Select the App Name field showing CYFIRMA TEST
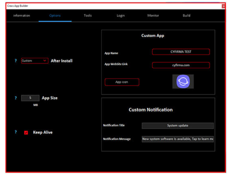This screenshot has width=231, height=175. point(181,52)
